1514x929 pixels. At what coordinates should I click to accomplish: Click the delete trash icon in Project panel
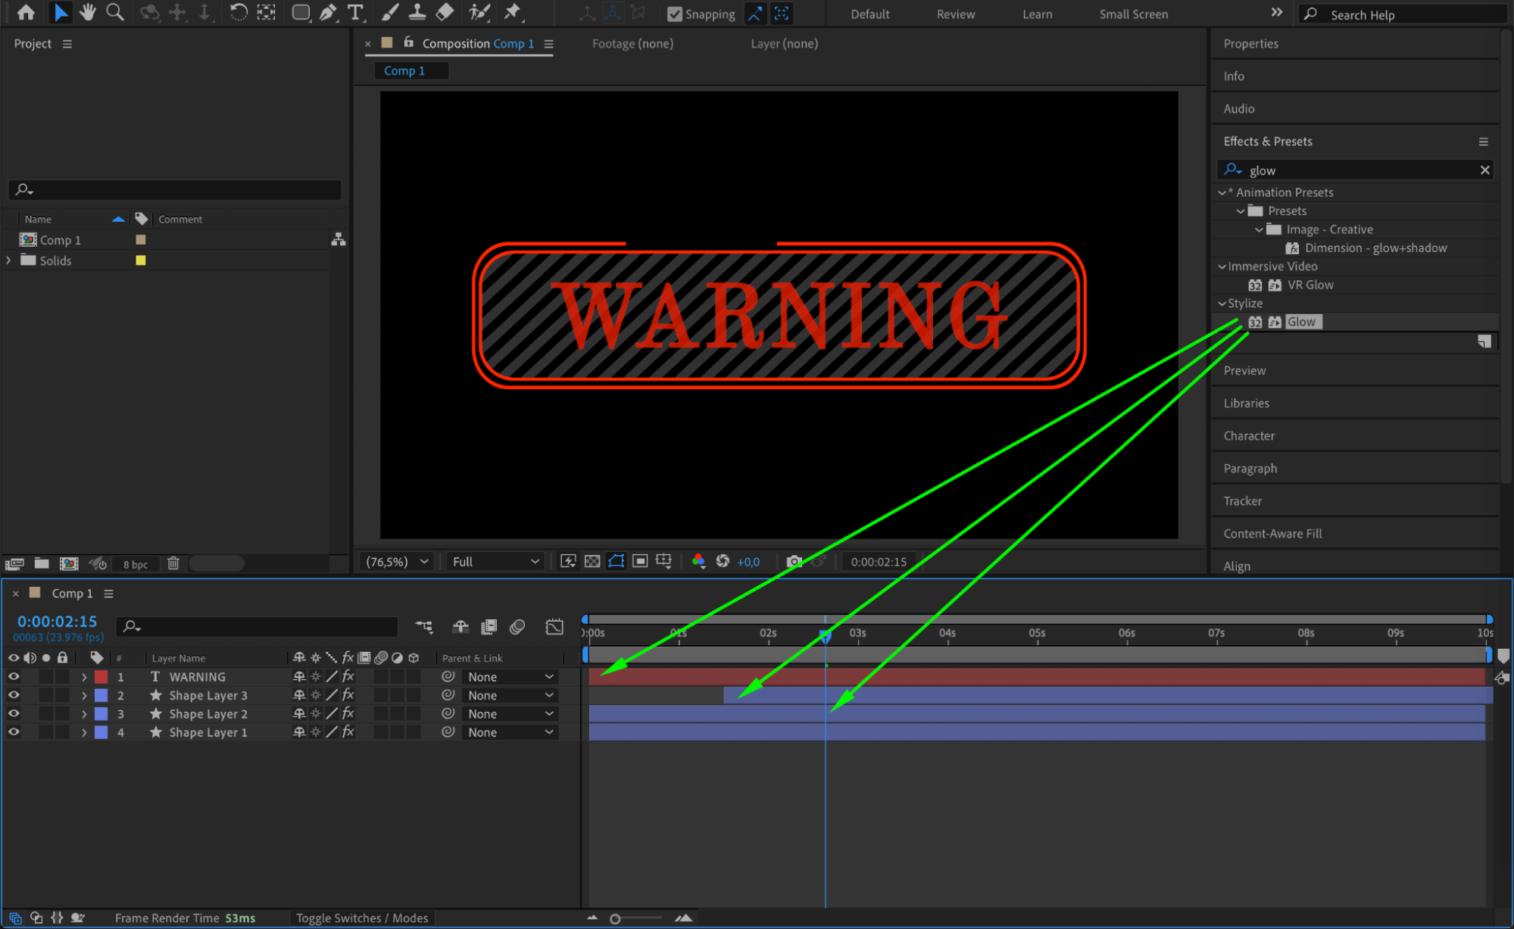173,563
